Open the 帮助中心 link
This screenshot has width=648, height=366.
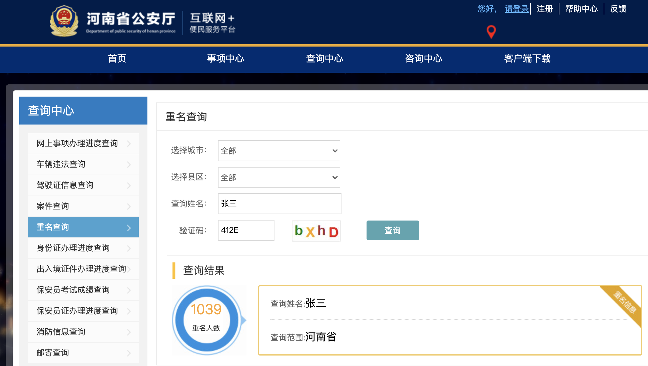pos(581,9)
